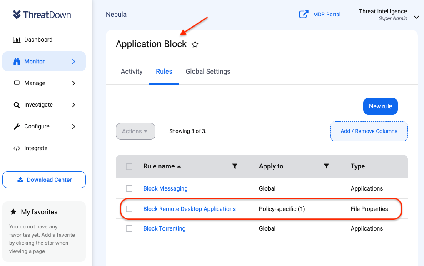The image size is (424, 266).
Task: Click the ThreatDown logo
Action: point(42,15)
